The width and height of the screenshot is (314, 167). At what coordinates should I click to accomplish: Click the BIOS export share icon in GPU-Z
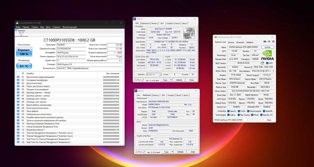pyautogui.click(x=262, y=63)
